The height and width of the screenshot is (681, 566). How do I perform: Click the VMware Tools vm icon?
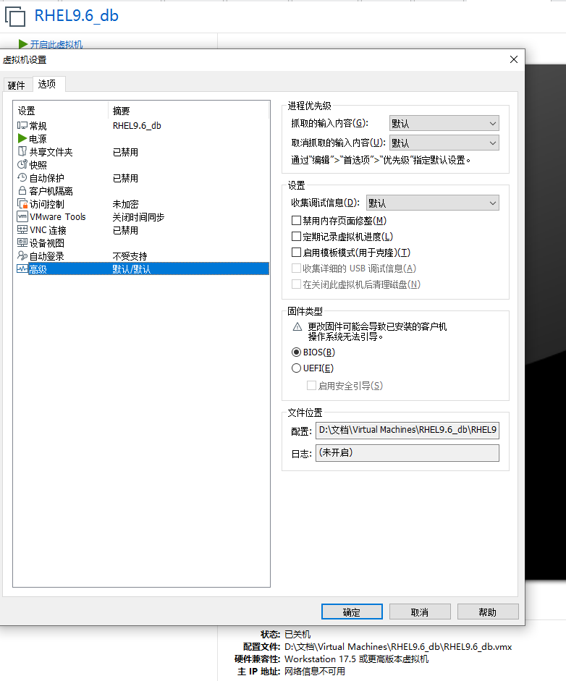coord(22,216)
